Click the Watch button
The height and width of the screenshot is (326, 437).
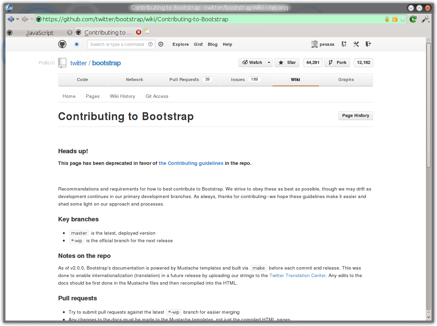click(x=252, y=63)
